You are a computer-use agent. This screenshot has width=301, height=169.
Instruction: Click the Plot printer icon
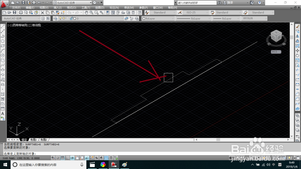[x=21, y=12]
